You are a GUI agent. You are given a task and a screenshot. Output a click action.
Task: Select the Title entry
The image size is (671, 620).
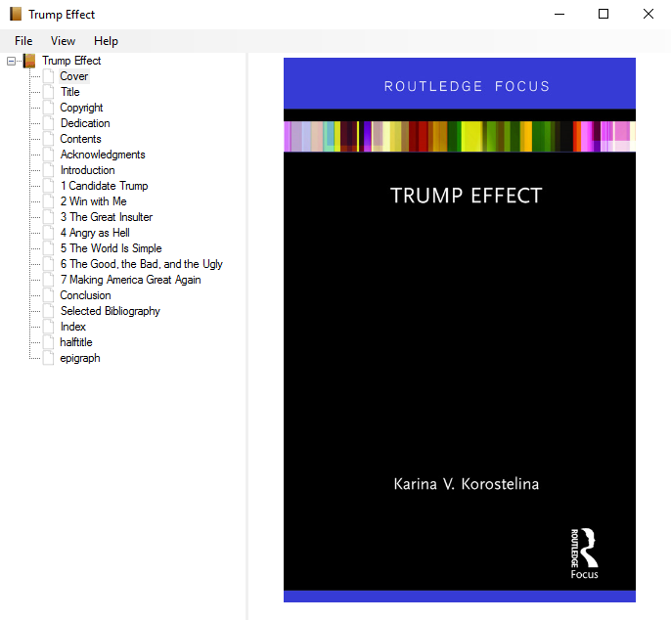pos(69,92)
